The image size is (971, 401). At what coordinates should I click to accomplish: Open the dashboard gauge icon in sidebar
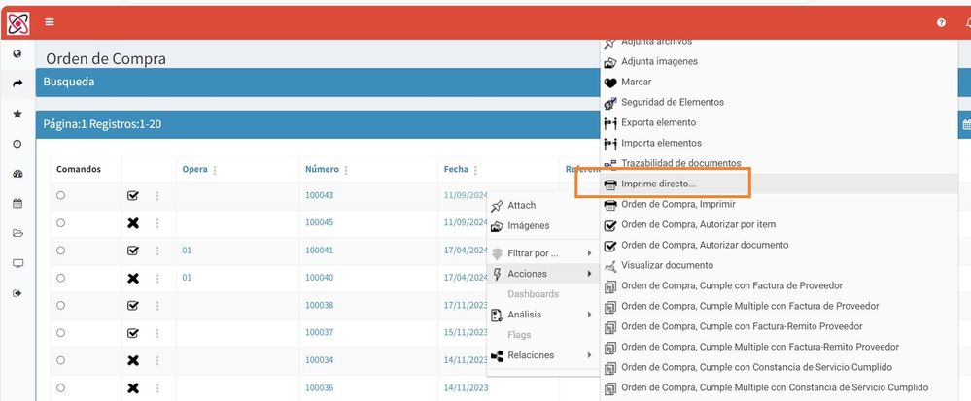click(x=17, y=174)
